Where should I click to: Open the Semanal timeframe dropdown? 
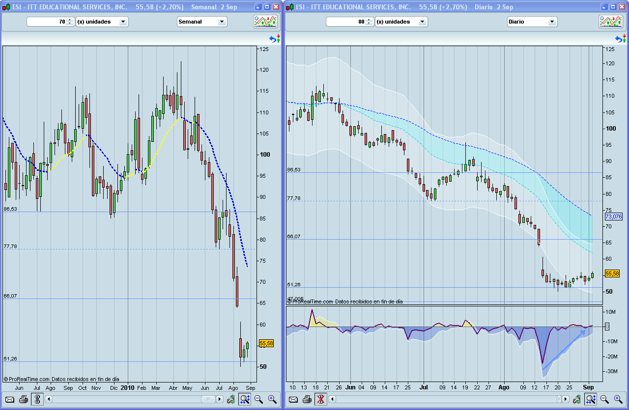click(x=202, y=21)
